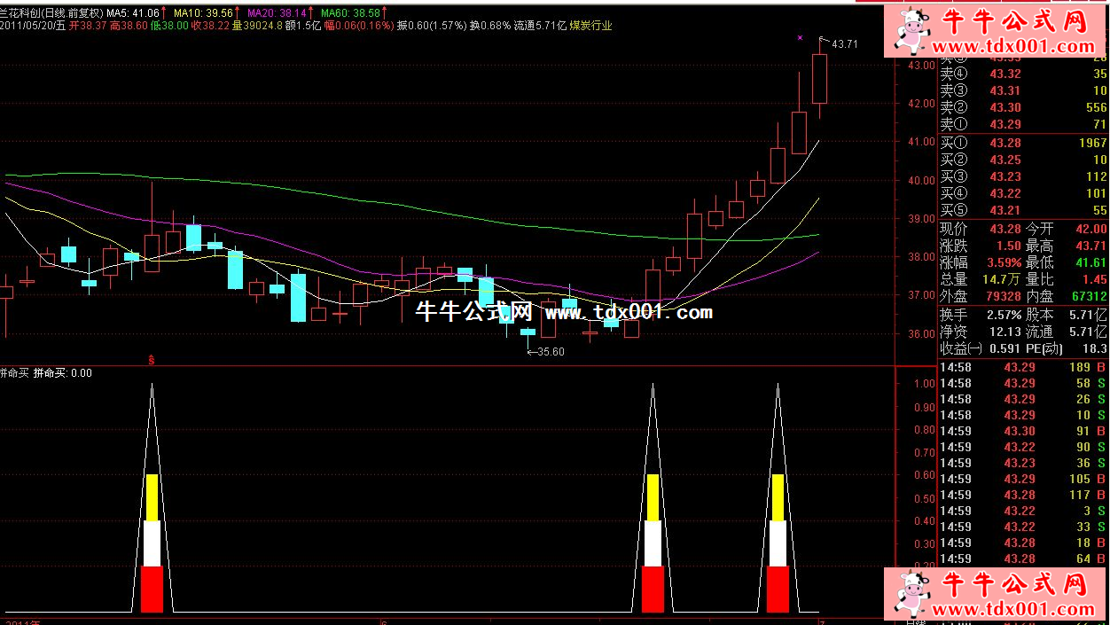Click the red up arrow after MA20 value

point(311,13)
